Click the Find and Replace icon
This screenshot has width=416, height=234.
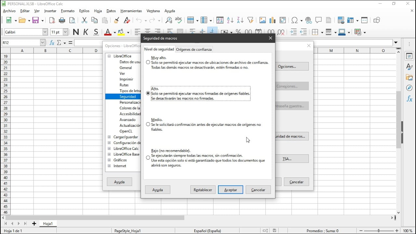coord(168,20)
